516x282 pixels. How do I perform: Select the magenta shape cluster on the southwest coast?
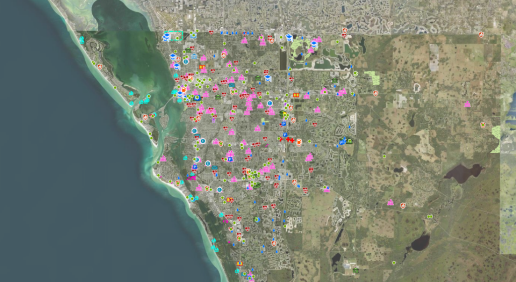[191, 178]
